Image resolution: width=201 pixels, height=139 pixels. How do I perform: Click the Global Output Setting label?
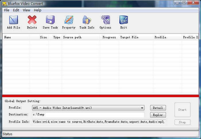click(23, 101)
